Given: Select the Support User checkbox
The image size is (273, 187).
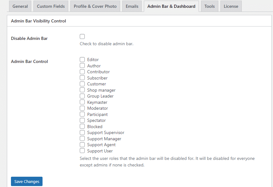Looking at the screenshot, I should tap(82, 151).
